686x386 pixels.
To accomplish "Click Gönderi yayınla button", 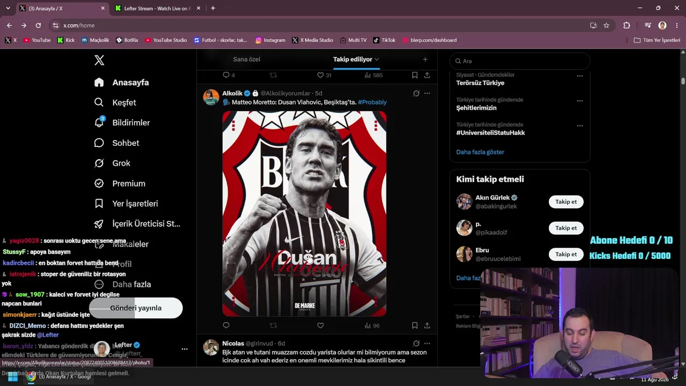I will point(136,308).
